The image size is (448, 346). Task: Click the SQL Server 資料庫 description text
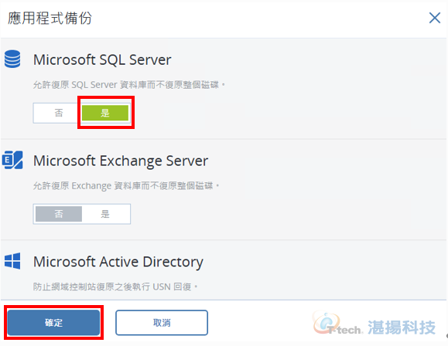pyautogui.click(x=129, y=85)
